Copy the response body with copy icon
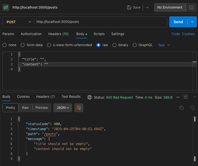 [x=181, y=108]
